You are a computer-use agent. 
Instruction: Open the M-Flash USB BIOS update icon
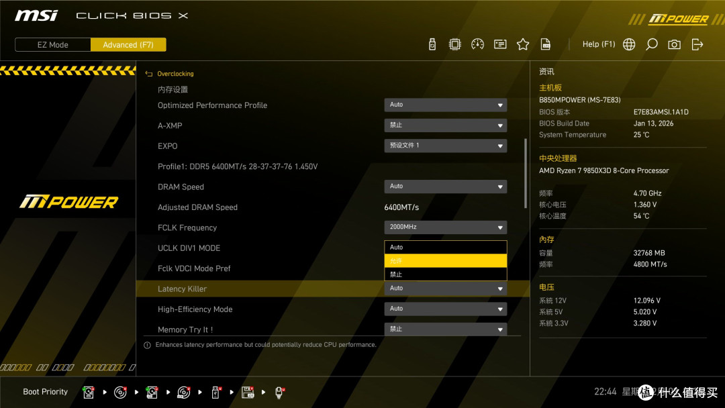point(432,44)
